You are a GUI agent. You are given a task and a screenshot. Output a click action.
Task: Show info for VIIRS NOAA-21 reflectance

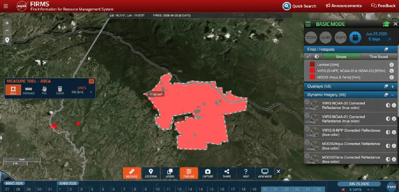tap(394, 119)
